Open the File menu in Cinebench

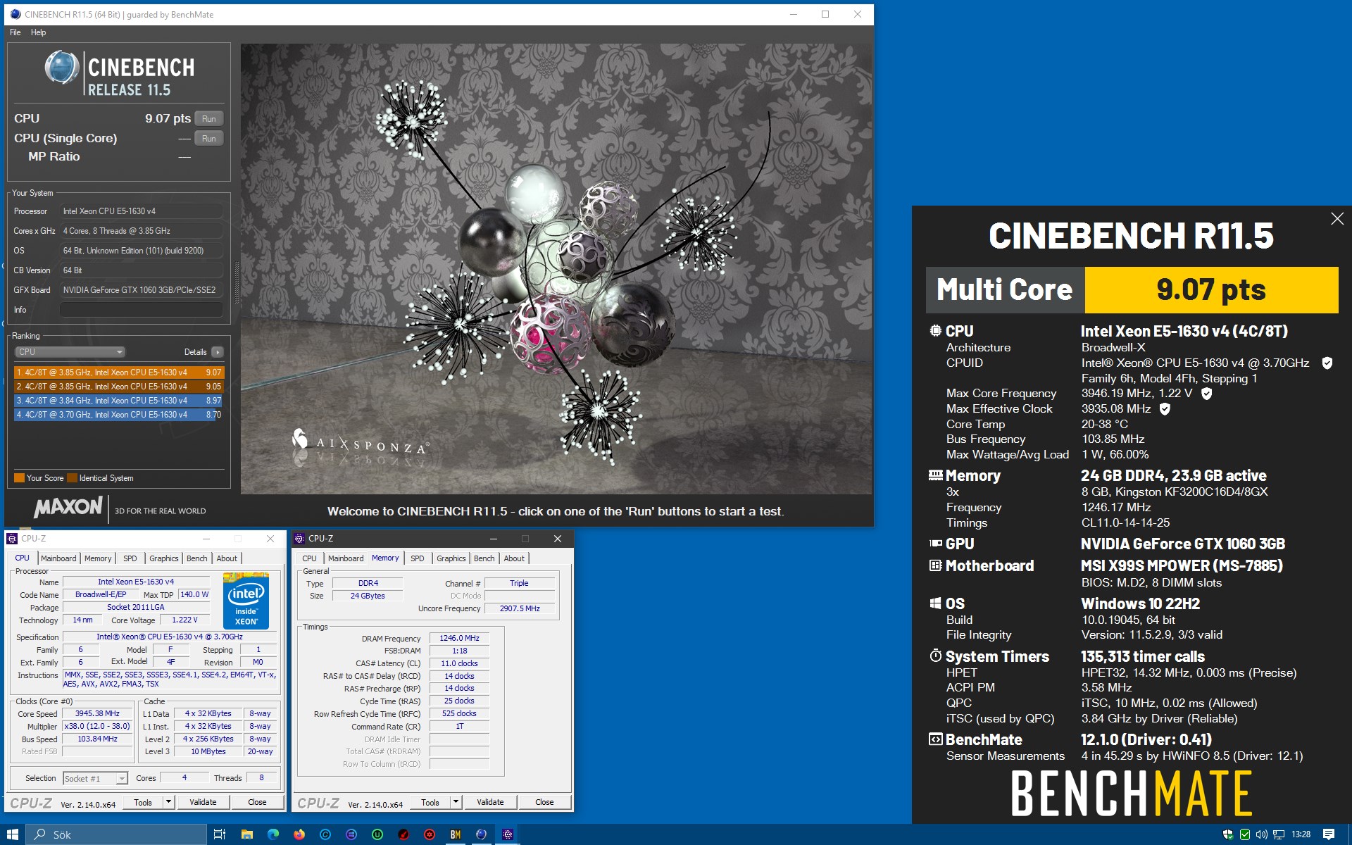(x=15, y=32)
